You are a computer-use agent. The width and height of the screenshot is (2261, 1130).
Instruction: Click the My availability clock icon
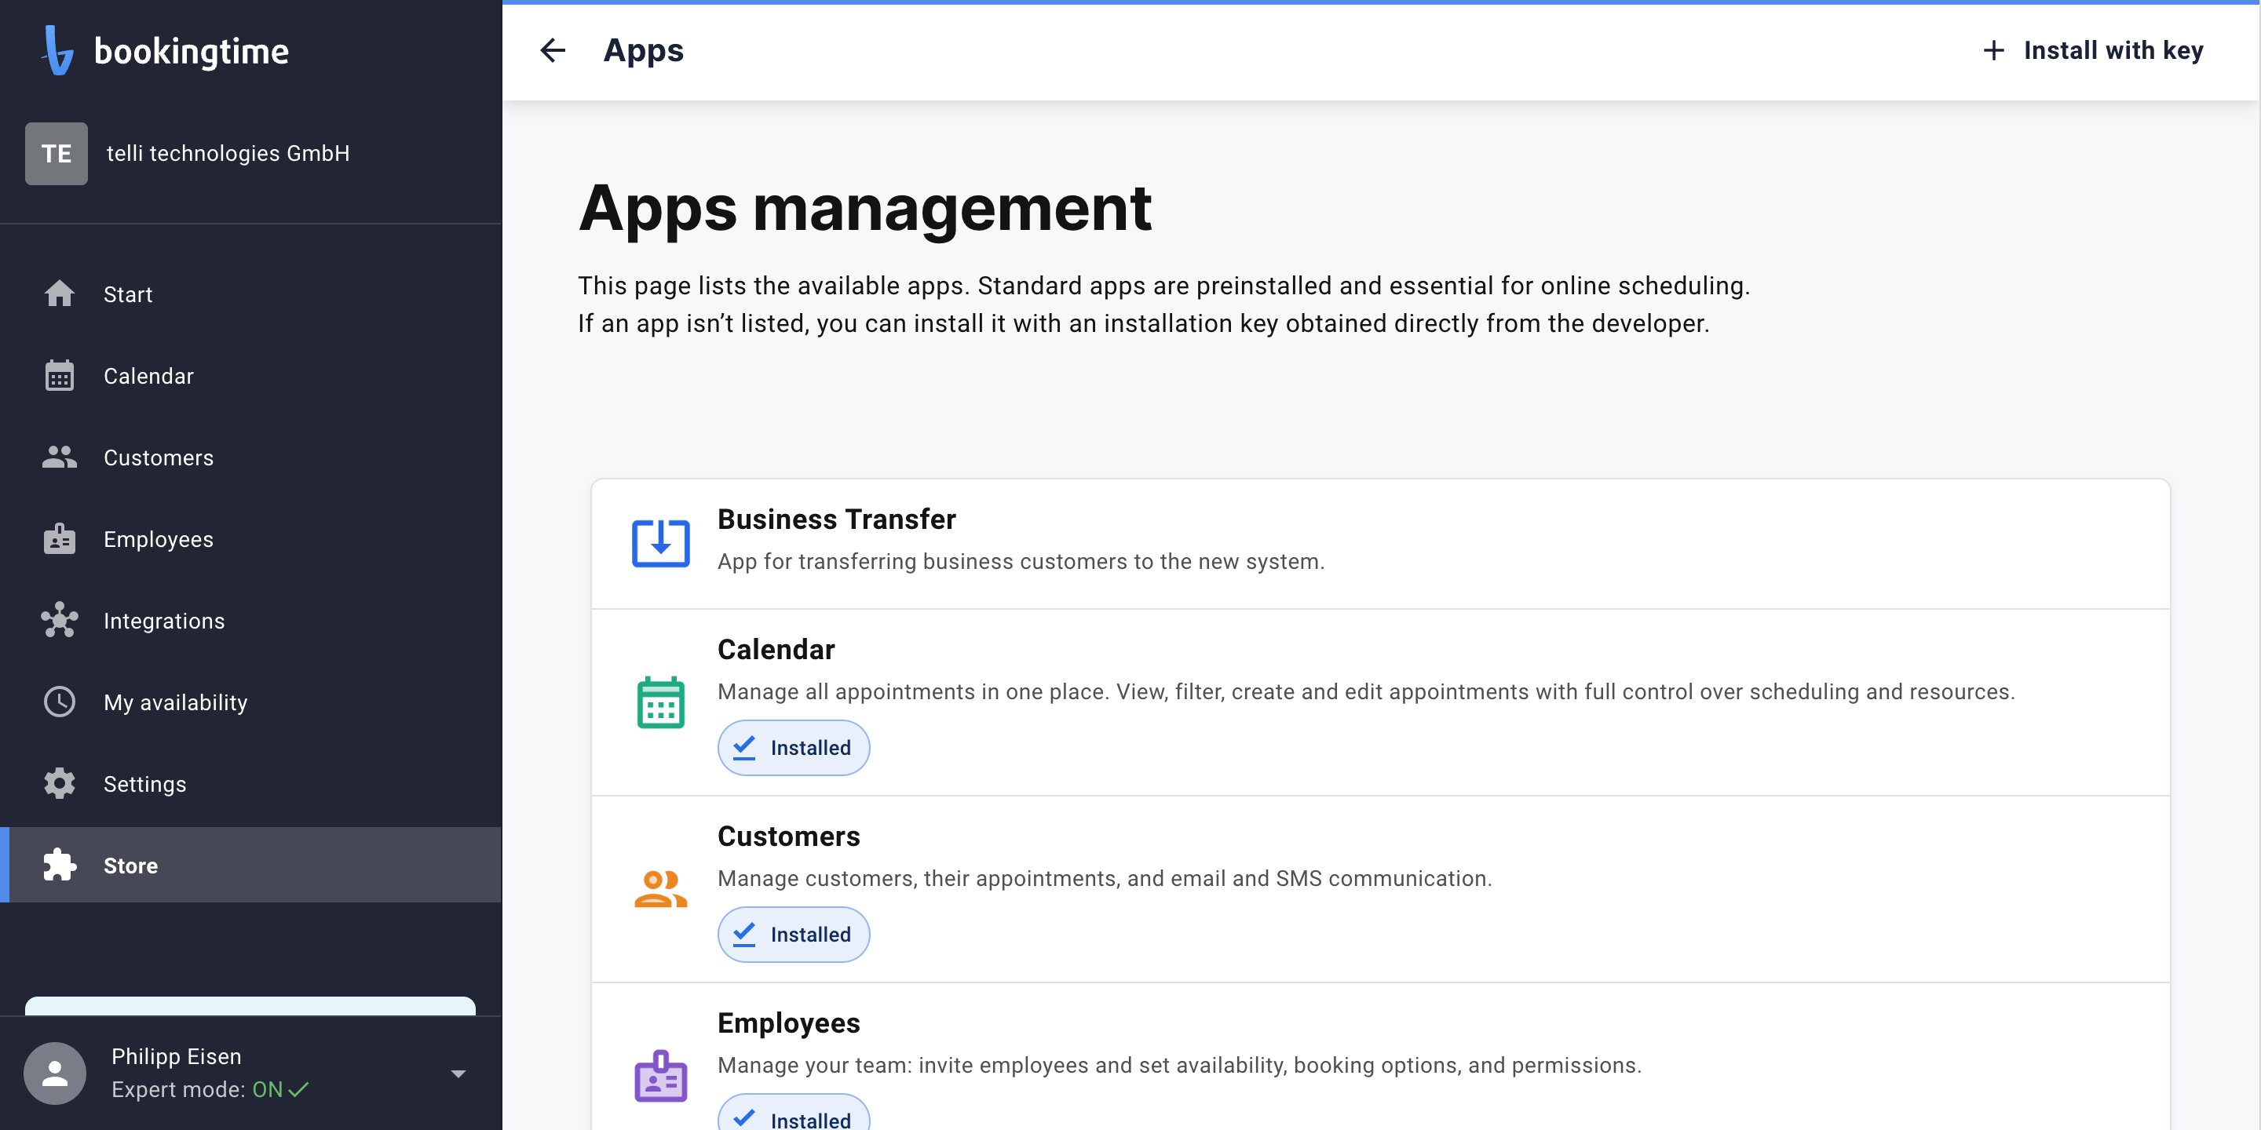point(60,701)
